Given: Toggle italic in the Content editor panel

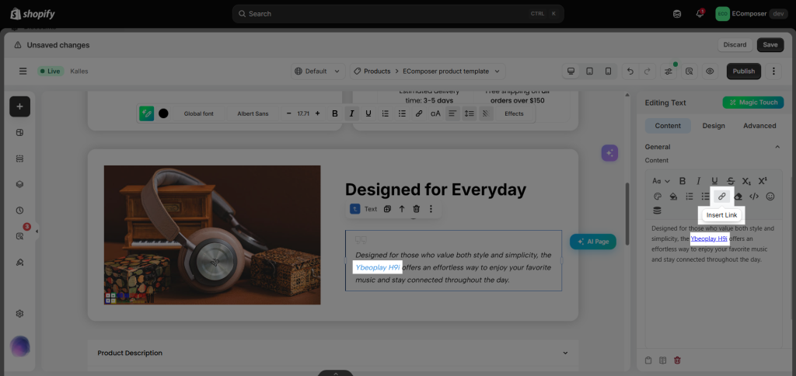Looking at the screenshot, I should click(699, 181).
